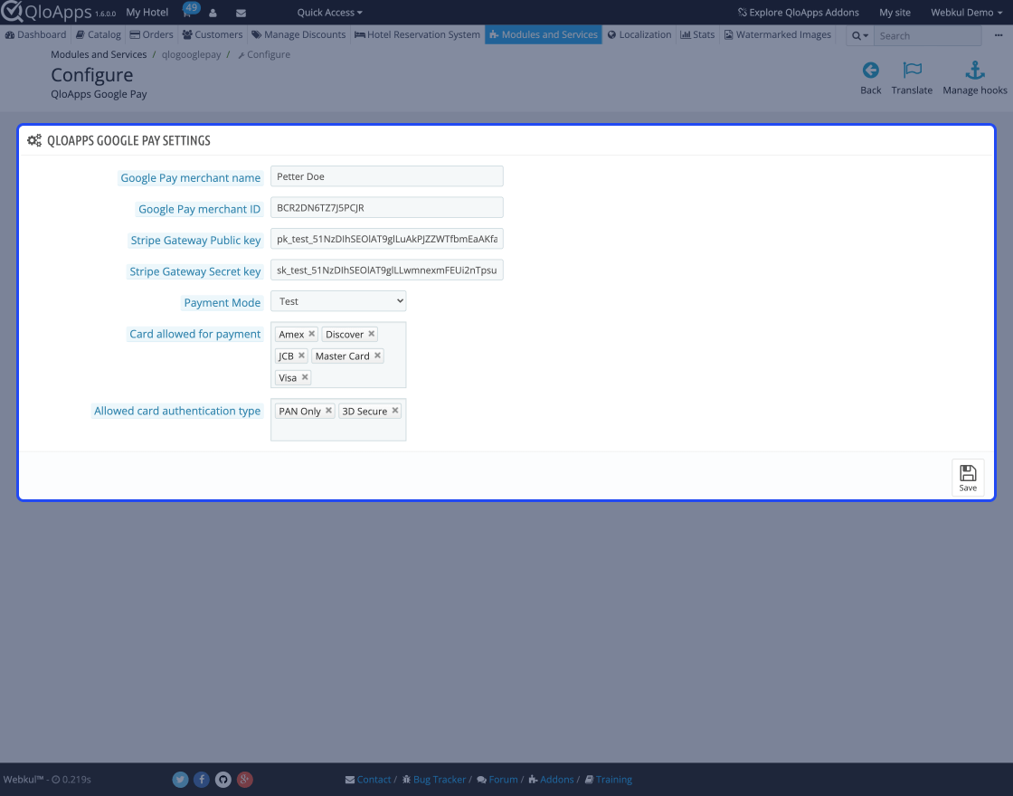Viewport: 1013px width, 796px height.
Task: Open the Twitter footer icon
Action: (x=180, y=779)
